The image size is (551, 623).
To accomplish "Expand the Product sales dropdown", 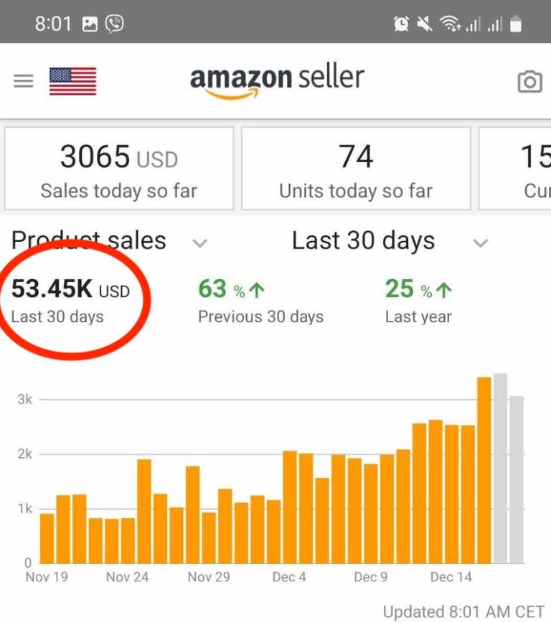I will 200,243.
